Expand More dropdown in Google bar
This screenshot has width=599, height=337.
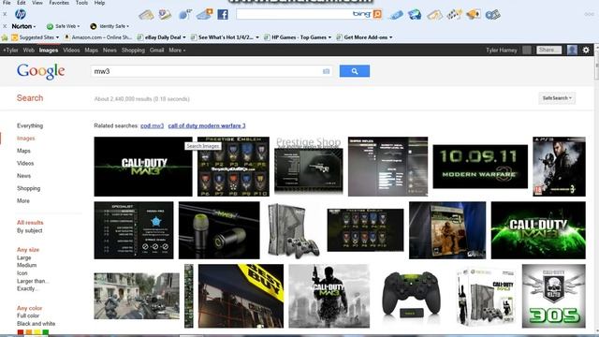[x=177, y=50]
